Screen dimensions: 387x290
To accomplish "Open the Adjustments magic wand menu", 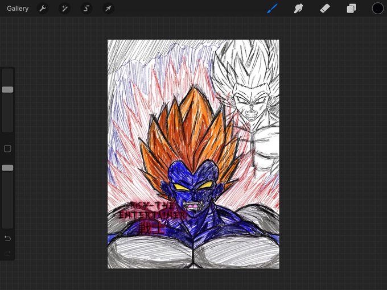I will tap(65, 9).
